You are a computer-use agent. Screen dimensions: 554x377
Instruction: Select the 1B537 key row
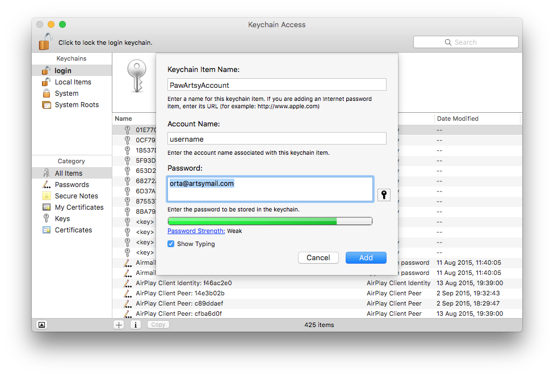point(135,150)
